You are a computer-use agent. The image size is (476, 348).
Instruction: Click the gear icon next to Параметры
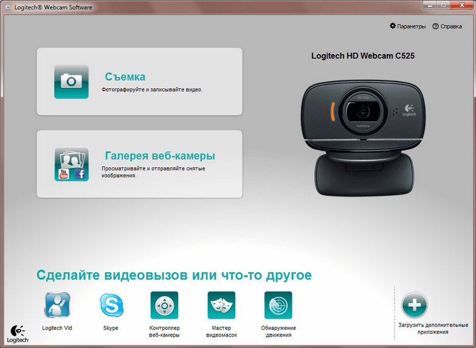click(393, 26)
